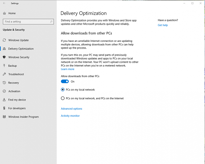This screenshot has height=164, width=205.
Task: Click the Recovery clock icon
Action: coord(4,83)
